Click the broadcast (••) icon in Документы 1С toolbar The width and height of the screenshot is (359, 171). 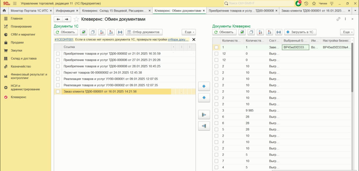120,32
